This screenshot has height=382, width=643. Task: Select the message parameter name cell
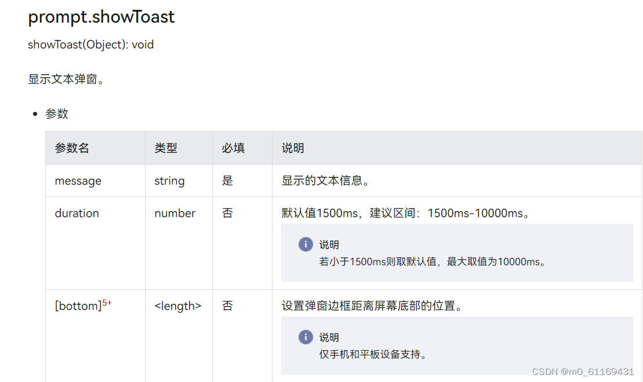pyautogui.click(x=78, y=181)
